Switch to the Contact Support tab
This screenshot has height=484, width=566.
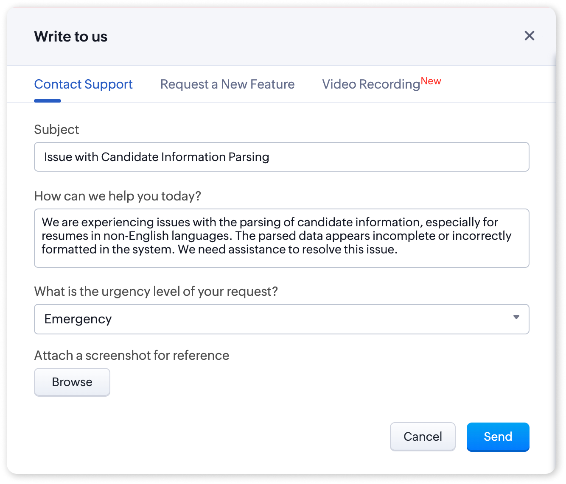point(83,84)
